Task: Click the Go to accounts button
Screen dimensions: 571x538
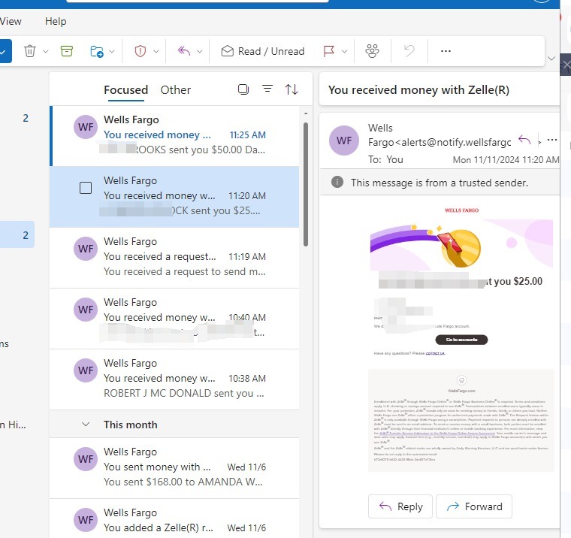Action: pos(461,340)
